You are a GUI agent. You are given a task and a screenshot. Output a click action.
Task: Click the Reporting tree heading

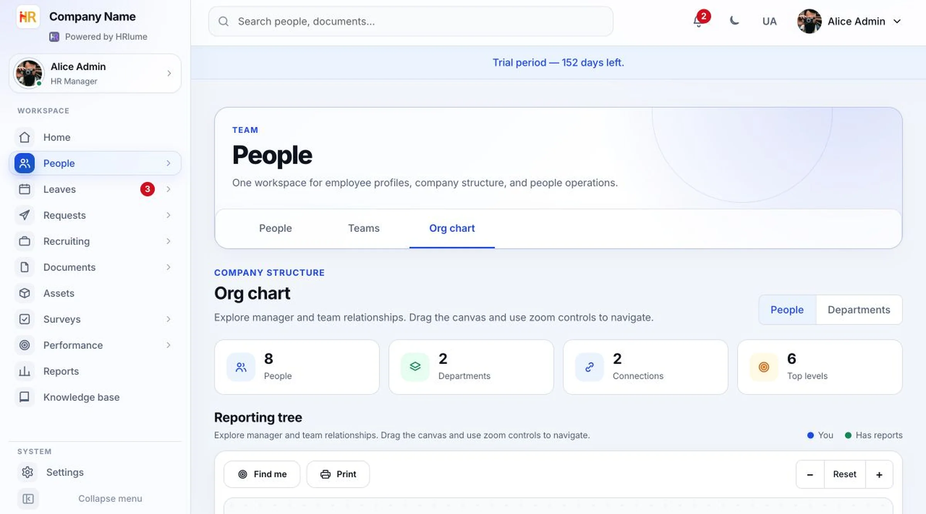pos(258,417)
